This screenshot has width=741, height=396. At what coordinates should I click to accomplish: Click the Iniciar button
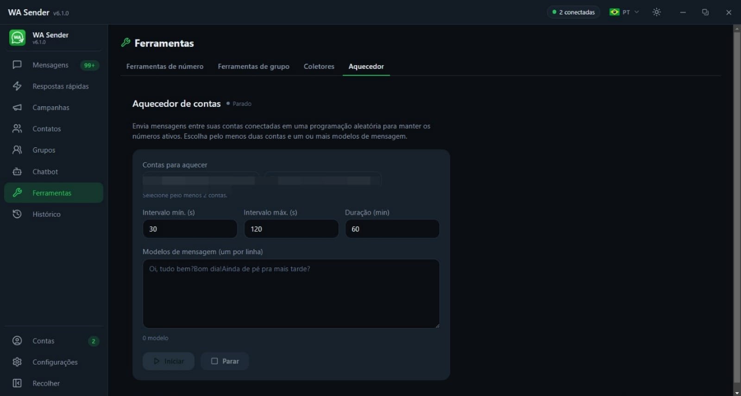[169, 361]
